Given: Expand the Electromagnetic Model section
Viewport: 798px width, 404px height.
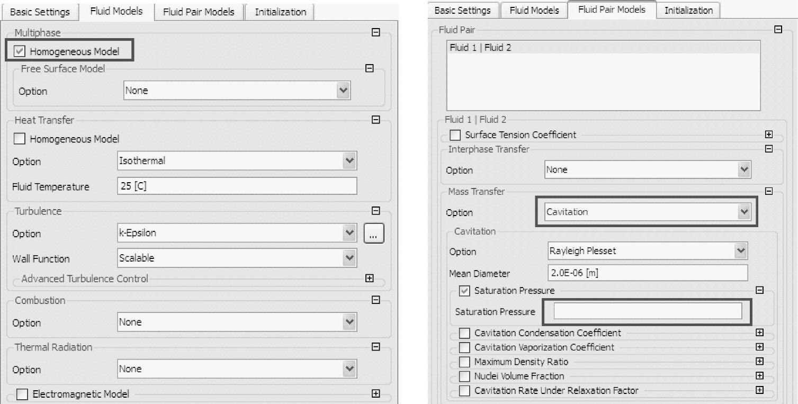Looking at the screenshot, I should pyautogui.click(x=376, y=394).
